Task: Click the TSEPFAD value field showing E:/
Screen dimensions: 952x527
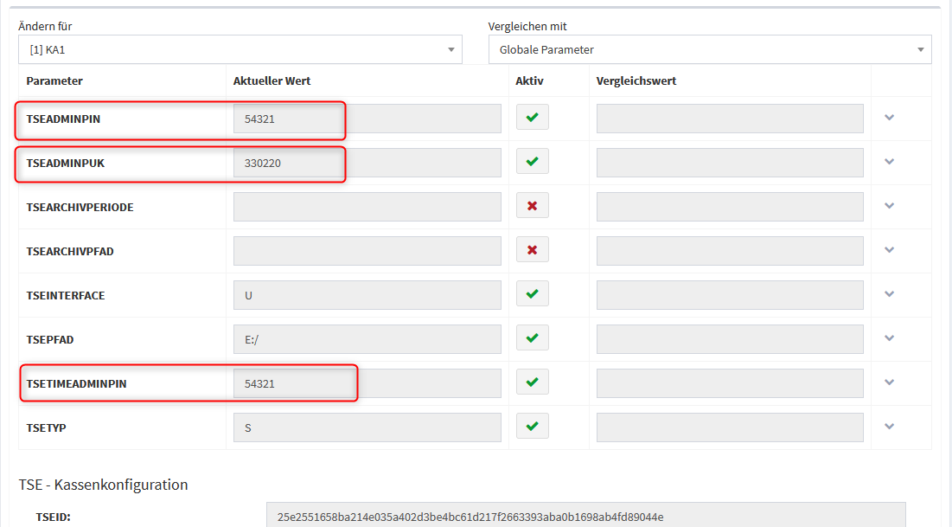Action: 367,339
